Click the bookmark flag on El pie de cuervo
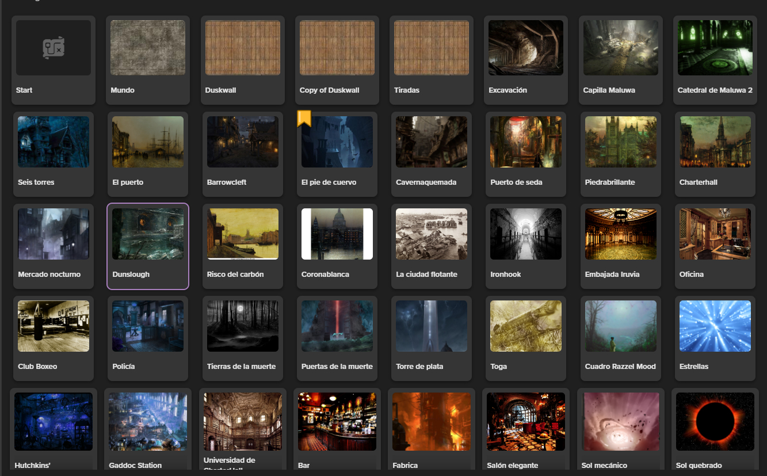Screen dimensions: 767x476 click(304, 119)
